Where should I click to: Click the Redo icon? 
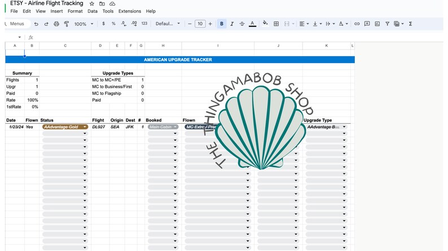click(46, 24)
